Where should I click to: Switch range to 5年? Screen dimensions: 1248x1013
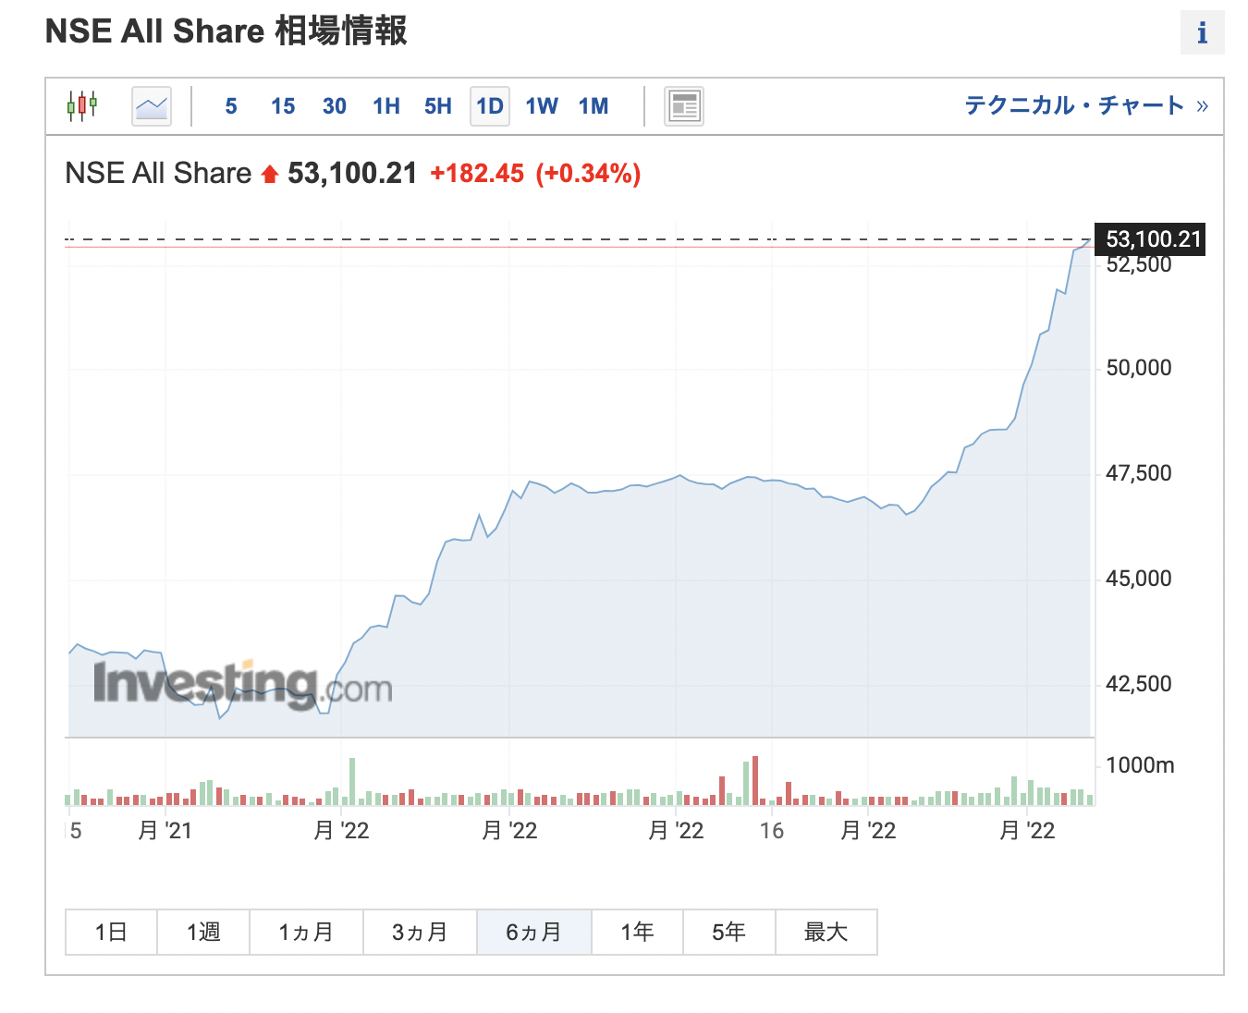[x=728, y=932]
